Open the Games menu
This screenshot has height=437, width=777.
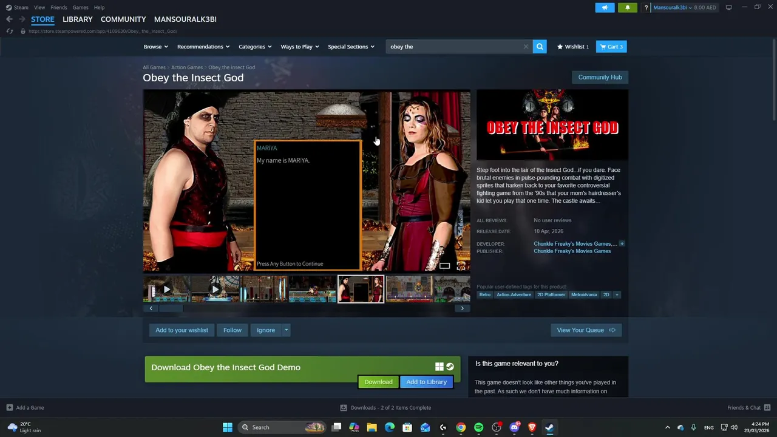80,7
